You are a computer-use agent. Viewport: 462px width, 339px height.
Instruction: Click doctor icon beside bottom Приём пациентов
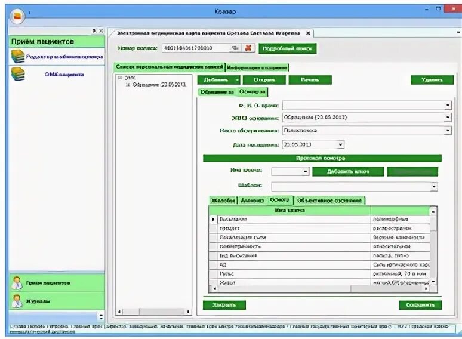click(17, 283)
